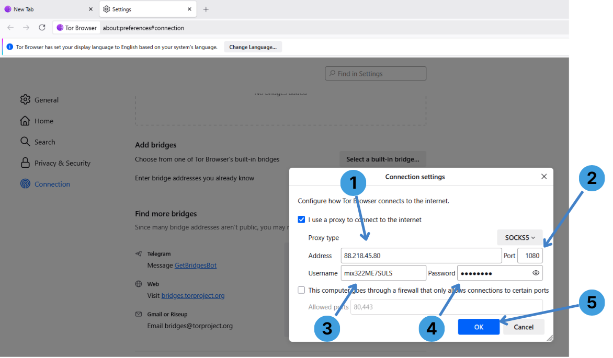This screenshot has height=358, width=613.
Task: Click the Find more bridges heading
Action: (x=166, y=214)
